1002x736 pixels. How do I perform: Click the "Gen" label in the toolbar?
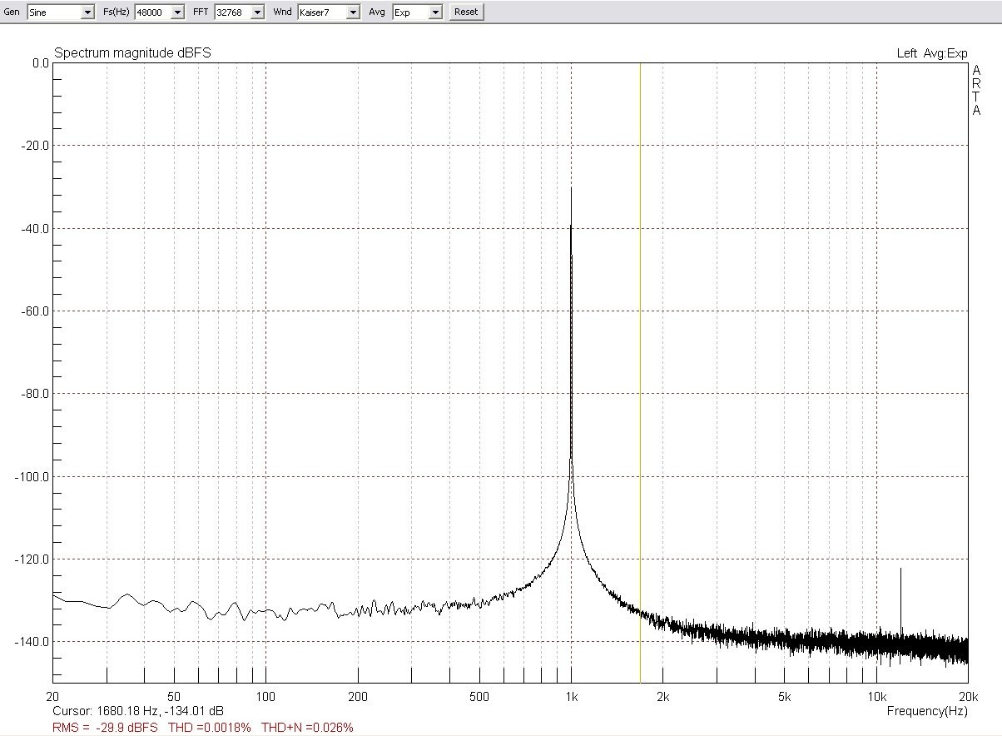[x=12, y=12]
